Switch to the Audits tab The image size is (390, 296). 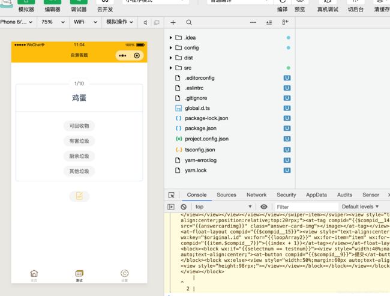click(344, 195)
